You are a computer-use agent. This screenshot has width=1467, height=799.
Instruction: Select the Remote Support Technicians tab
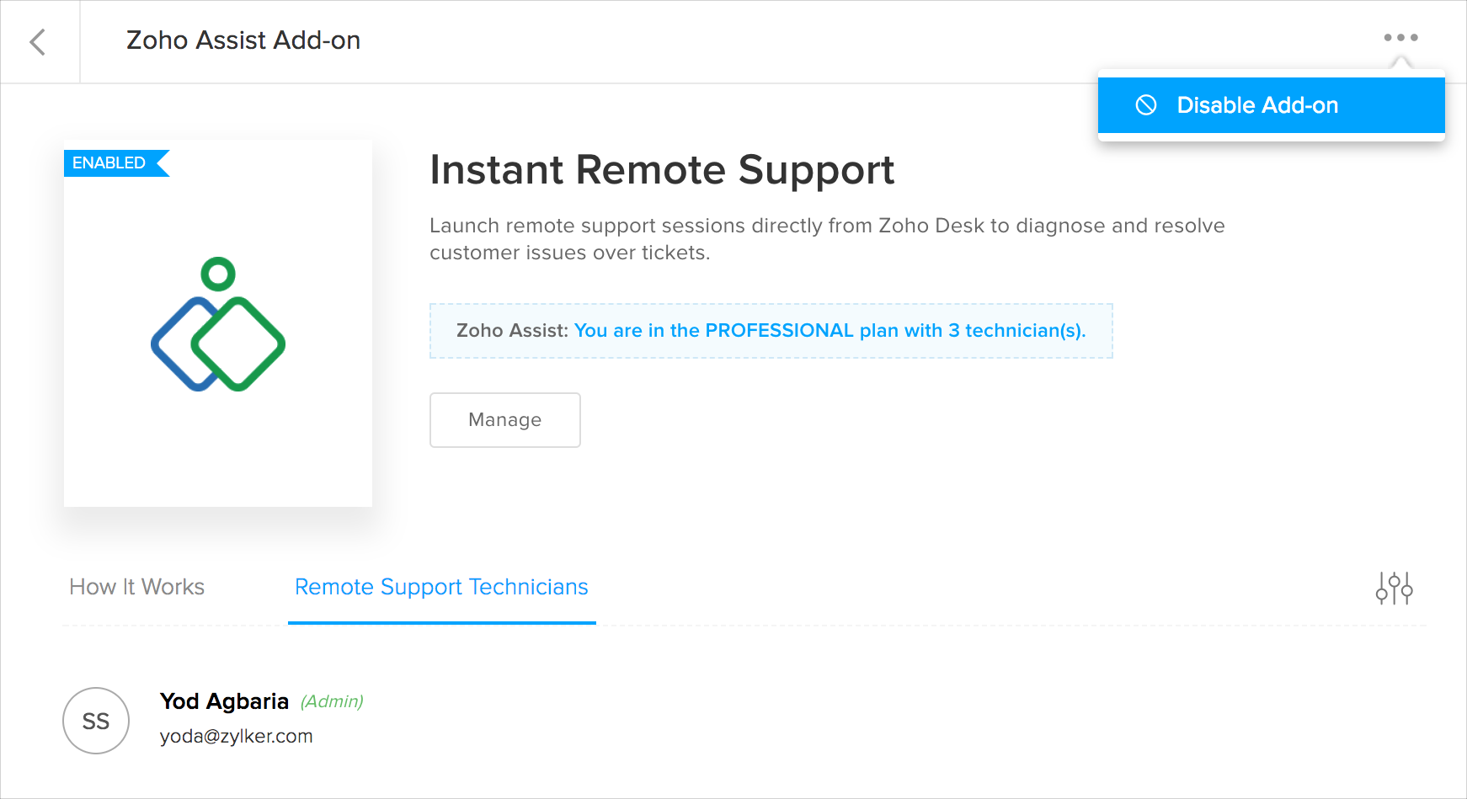pos(441,587)
